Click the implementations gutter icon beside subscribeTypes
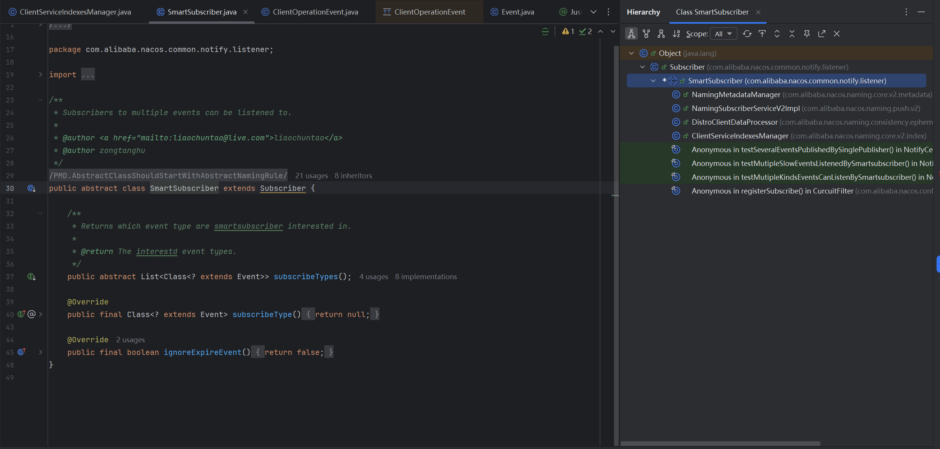The width and height of the screenshot is (940, 449). point(31,277)
